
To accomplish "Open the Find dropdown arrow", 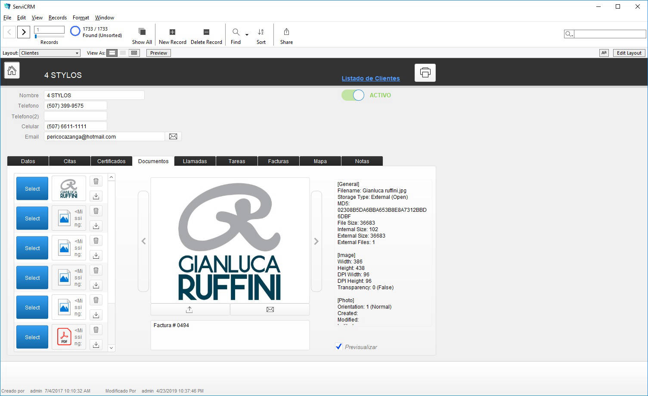I will pos(247,34).
